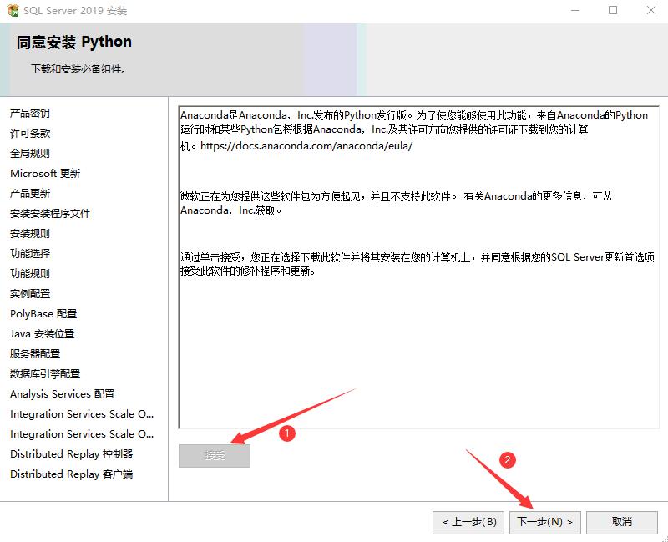668x542 pixels.
Task: Select 实例配置 step in sidebar
Action: click(x=30, y=294)
